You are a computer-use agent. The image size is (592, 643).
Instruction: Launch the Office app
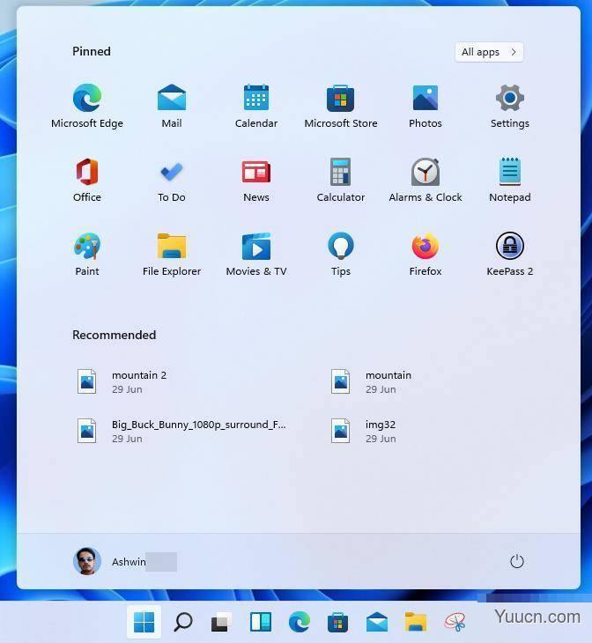click(x=87, y=180)
